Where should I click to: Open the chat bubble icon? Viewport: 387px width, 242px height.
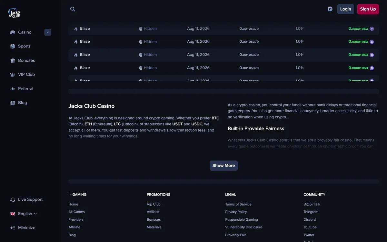(x=330, y=9)
